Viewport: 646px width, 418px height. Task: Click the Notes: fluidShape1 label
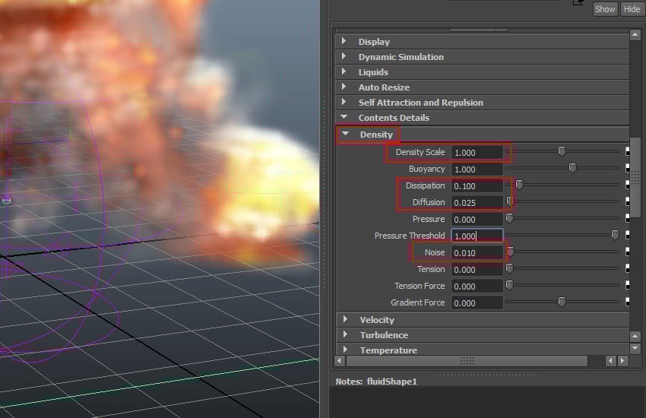376,382
